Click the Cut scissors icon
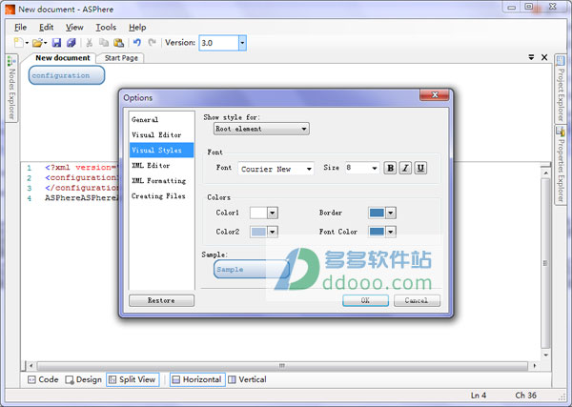 click(89, 43)
